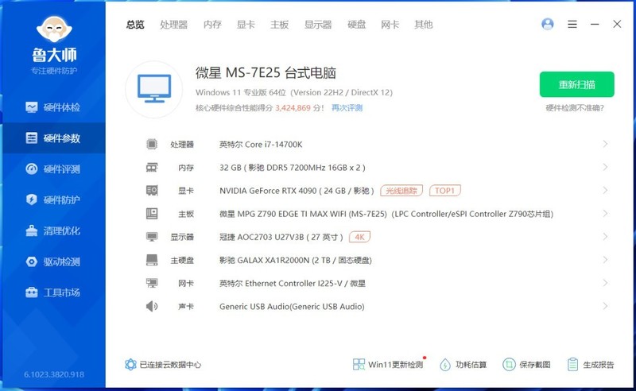Click the 4K badge on monitor row
This screenshot has width=636, height=391.
coord(359,237)
